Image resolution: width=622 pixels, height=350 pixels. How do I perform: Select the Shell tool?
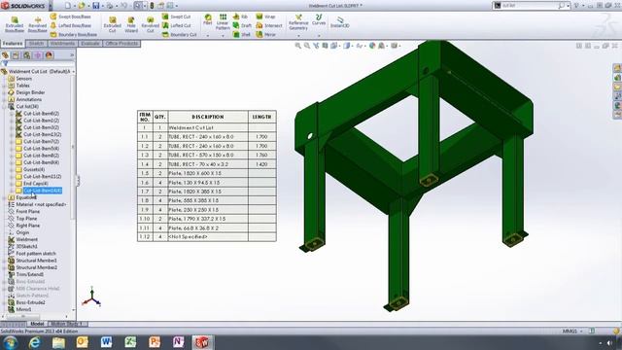242,35
